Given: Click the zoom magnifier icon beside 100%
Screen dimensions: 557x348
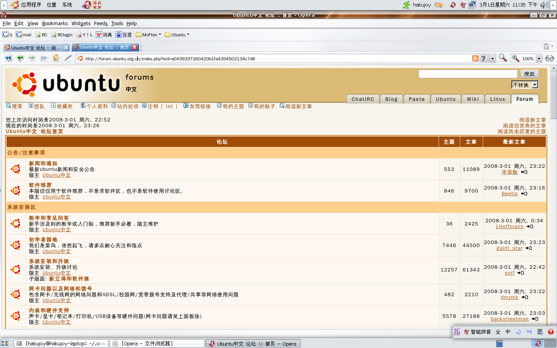Looking at the screenshot, I should [x=516, y=58].
